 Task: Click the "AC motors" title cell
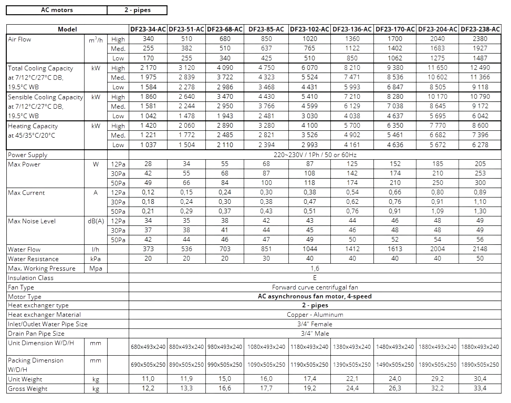point(57,10)
